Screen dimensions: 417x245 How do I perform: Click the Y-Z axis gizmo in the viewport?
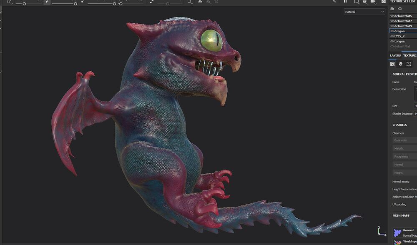pyautogui.click(x=382, y=231)
